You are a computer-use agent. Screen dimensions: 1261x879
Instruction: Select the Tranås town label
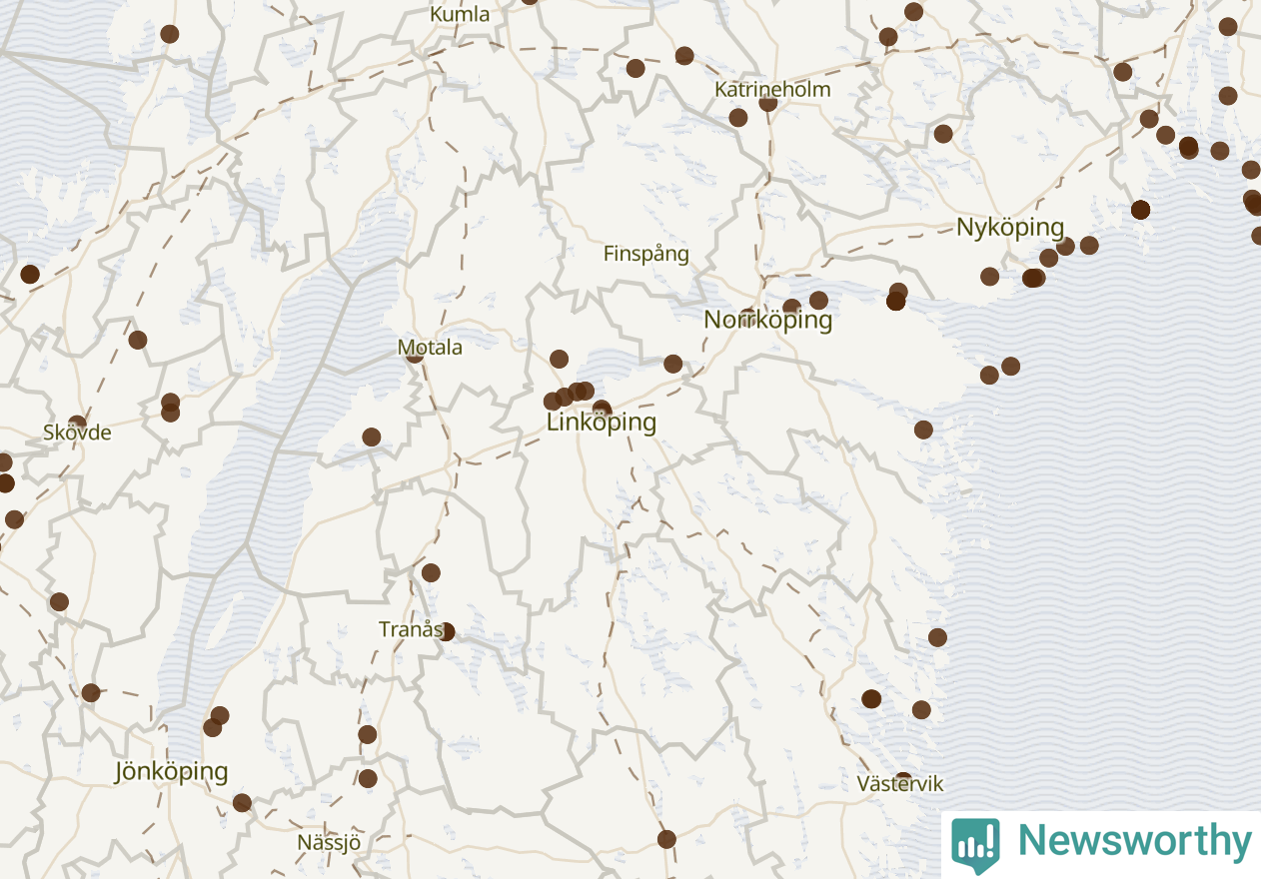[410, 629]
